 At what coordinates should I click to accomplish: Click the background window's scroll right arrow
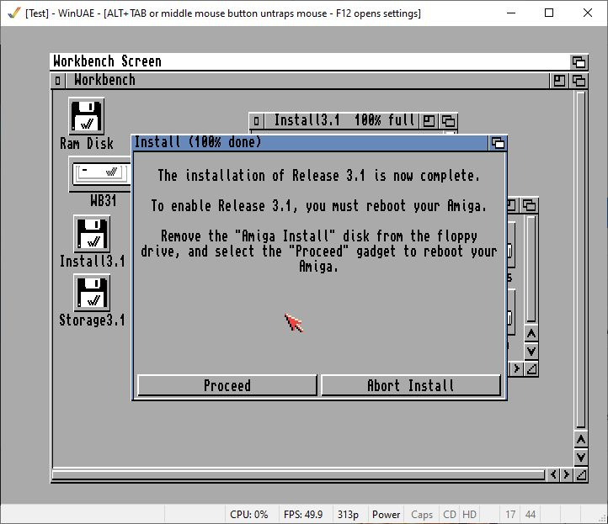click(517, 369)
